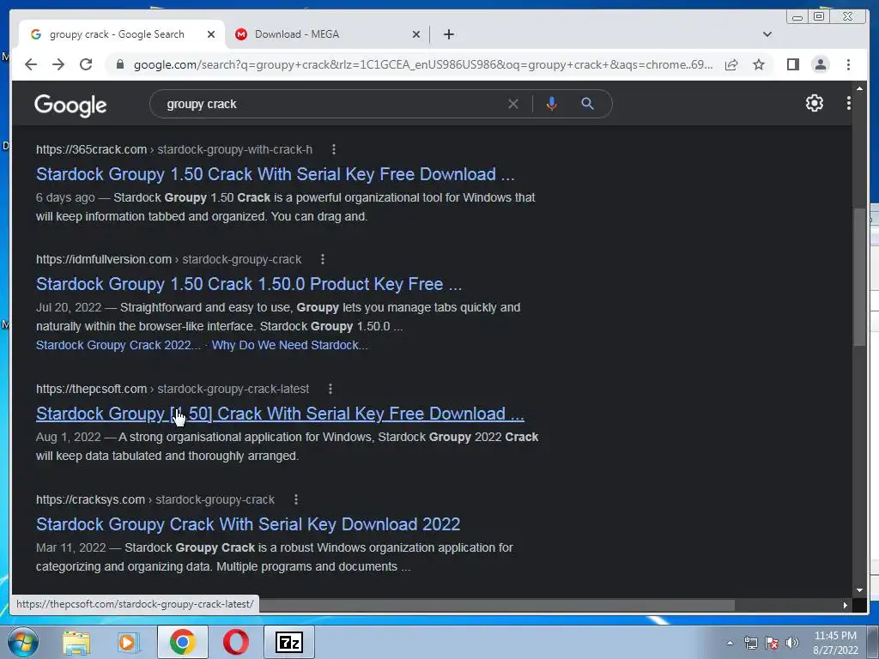Viewport: 879px width, 659px height.
Task: Reload the Google search page
Action: pyautogui.click(x=86, y=64)
